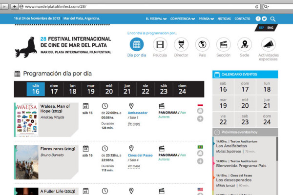Click the US flag in A Fuller Life row
The height and width of the screenshot is (195, 293).
click(x=200, y=190)
